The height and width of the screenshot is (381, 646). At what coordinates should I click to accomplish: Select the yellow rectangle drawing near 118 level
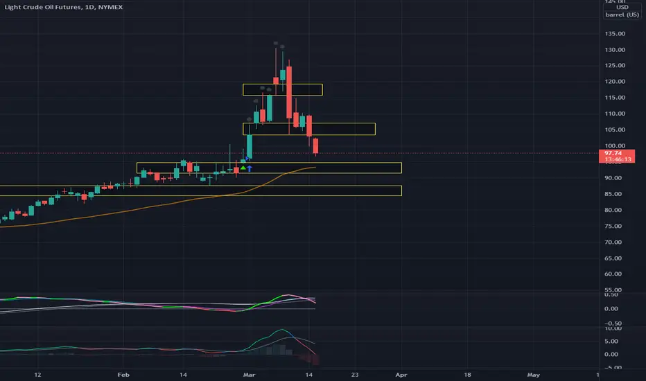283,90
